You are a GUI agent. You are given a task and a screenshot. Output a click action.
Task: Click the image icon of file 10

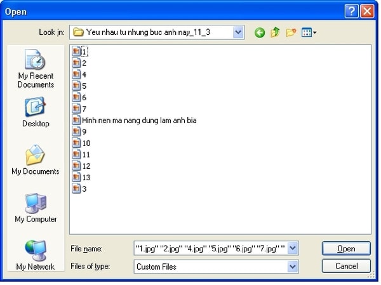tap(76, 143)
